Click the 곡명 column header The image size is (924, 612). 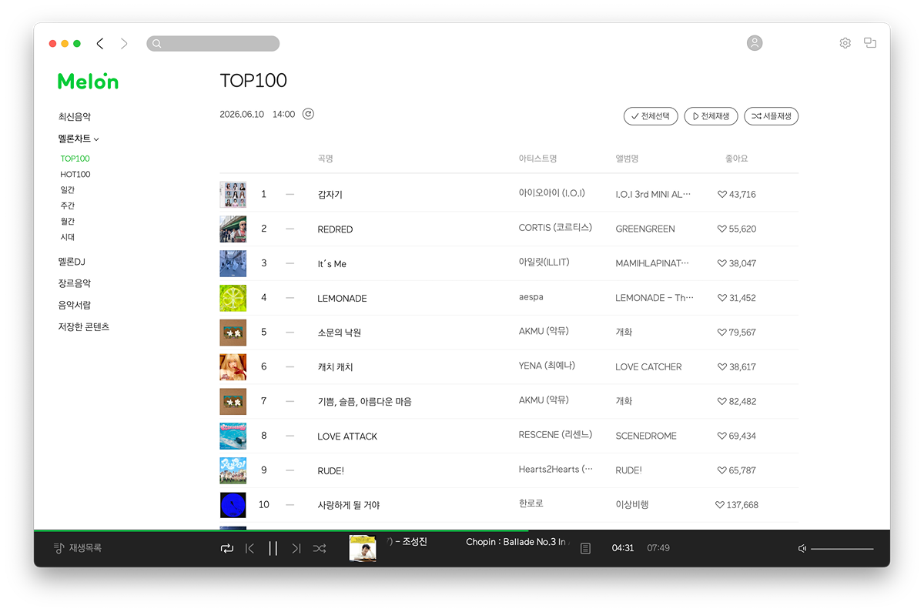point(325,159)
